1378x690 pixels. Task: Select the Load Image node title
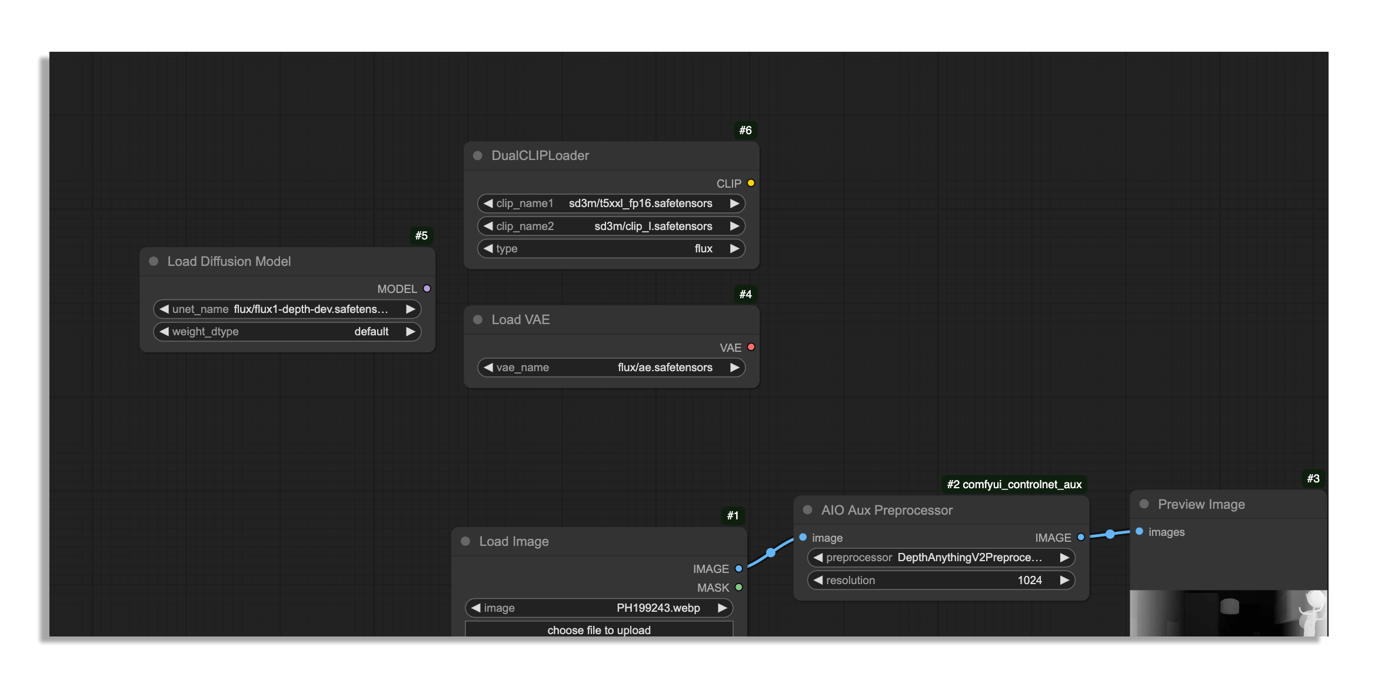[514, 542]
